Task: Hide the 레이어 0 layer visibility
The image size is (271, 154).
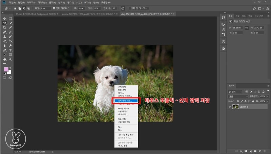Action: (230, 107)
